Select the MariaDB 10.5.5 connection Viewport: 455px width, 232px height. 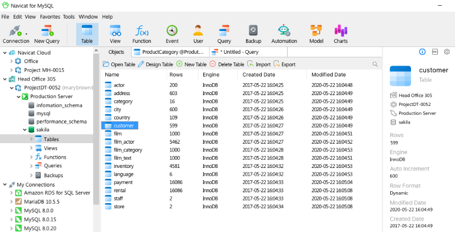tap(42, 202)
